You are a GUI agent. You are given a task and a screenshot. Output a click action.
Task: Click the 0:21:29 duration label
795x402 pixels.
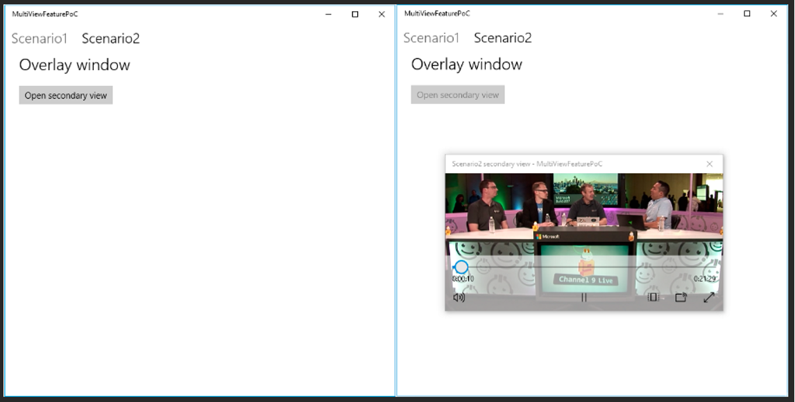(x=704, y=279)
